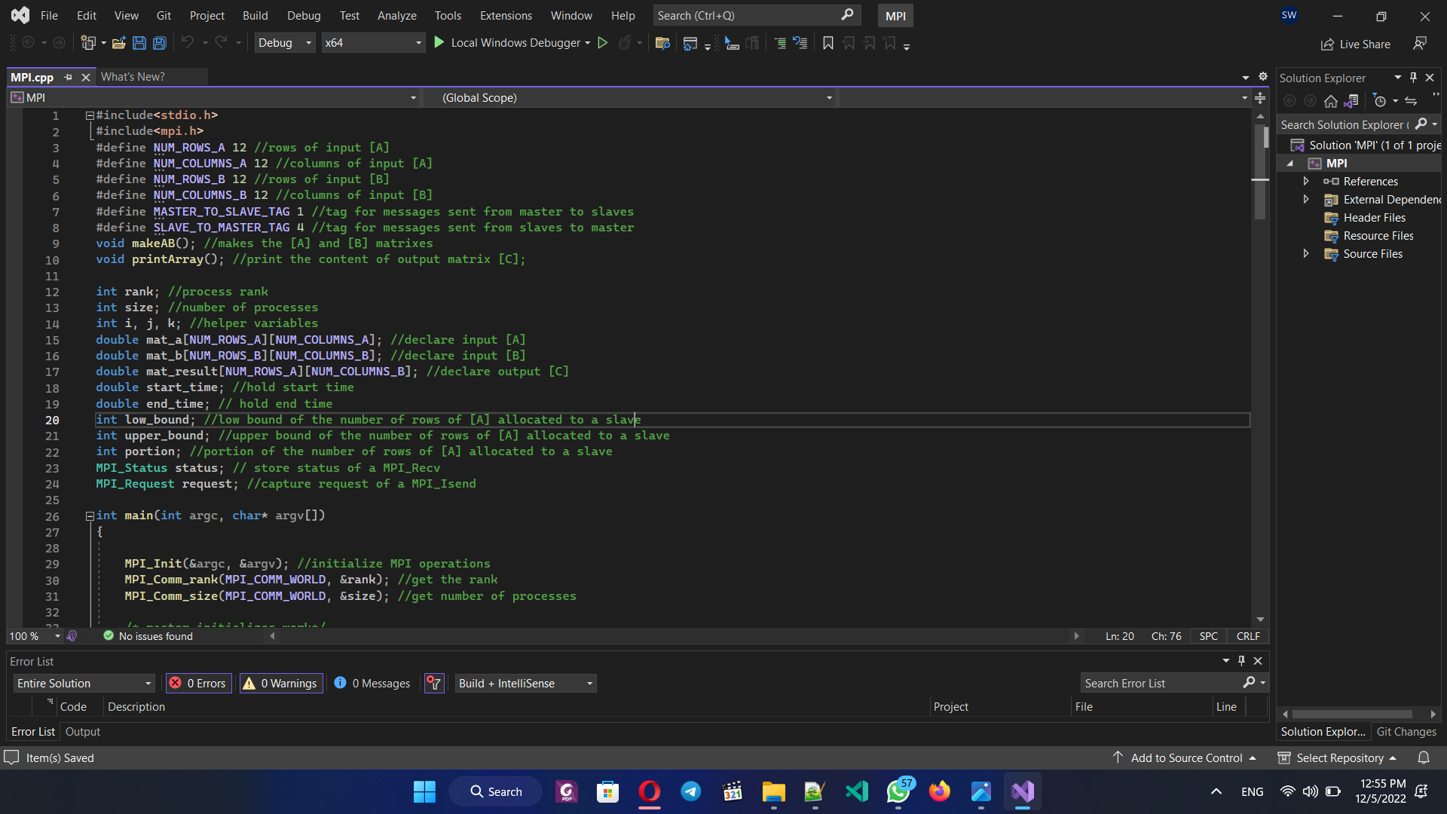Collapse the #include block at line 1
Viewport: 1447px width, 814px height.
click(x=90, y=115)
